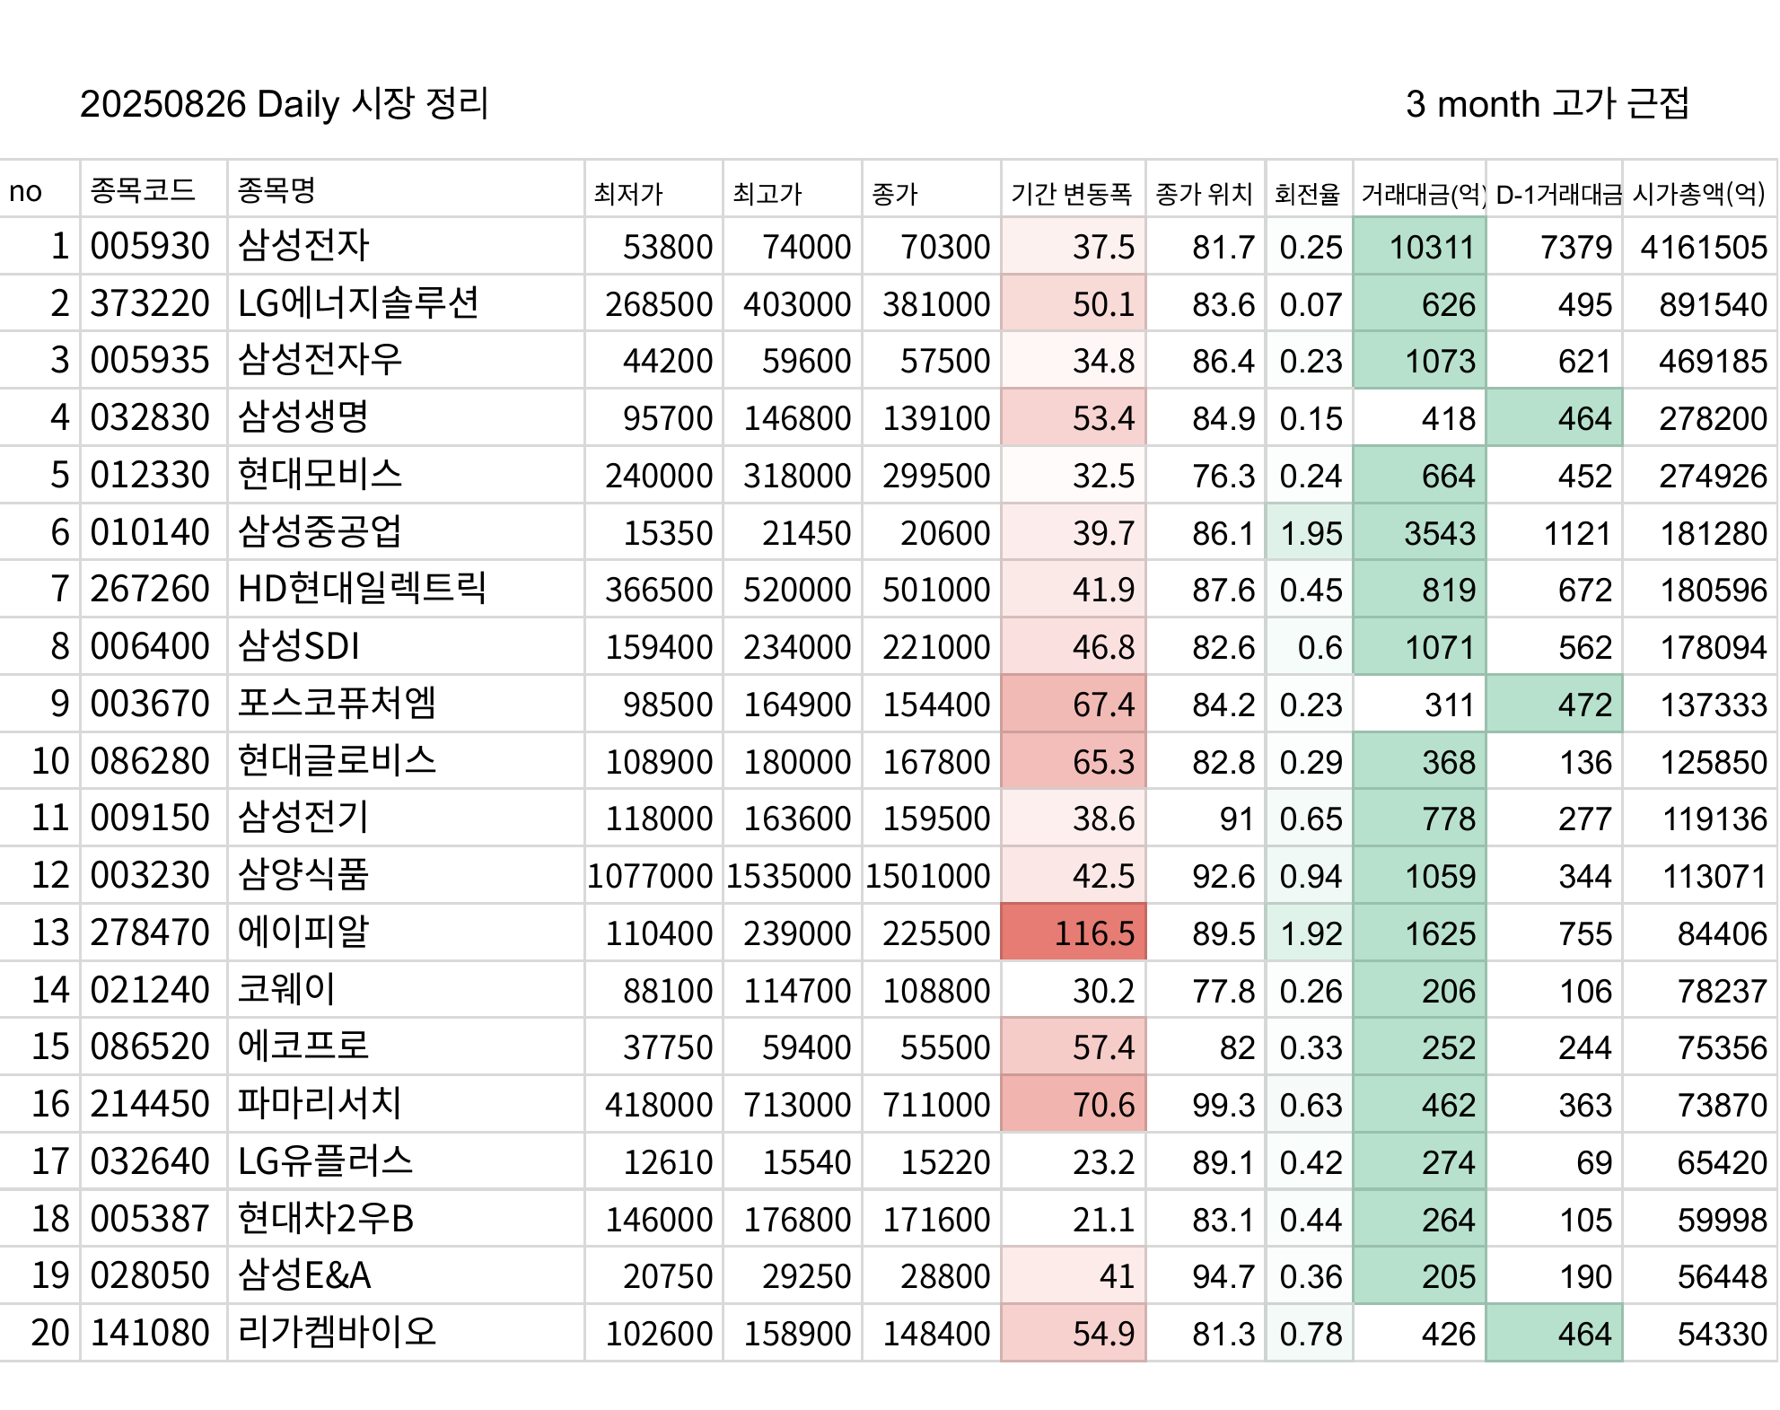
Task: Select the '삼성E&A' stock name cell
Action: pyautogui.click(x=406, y=1275)
